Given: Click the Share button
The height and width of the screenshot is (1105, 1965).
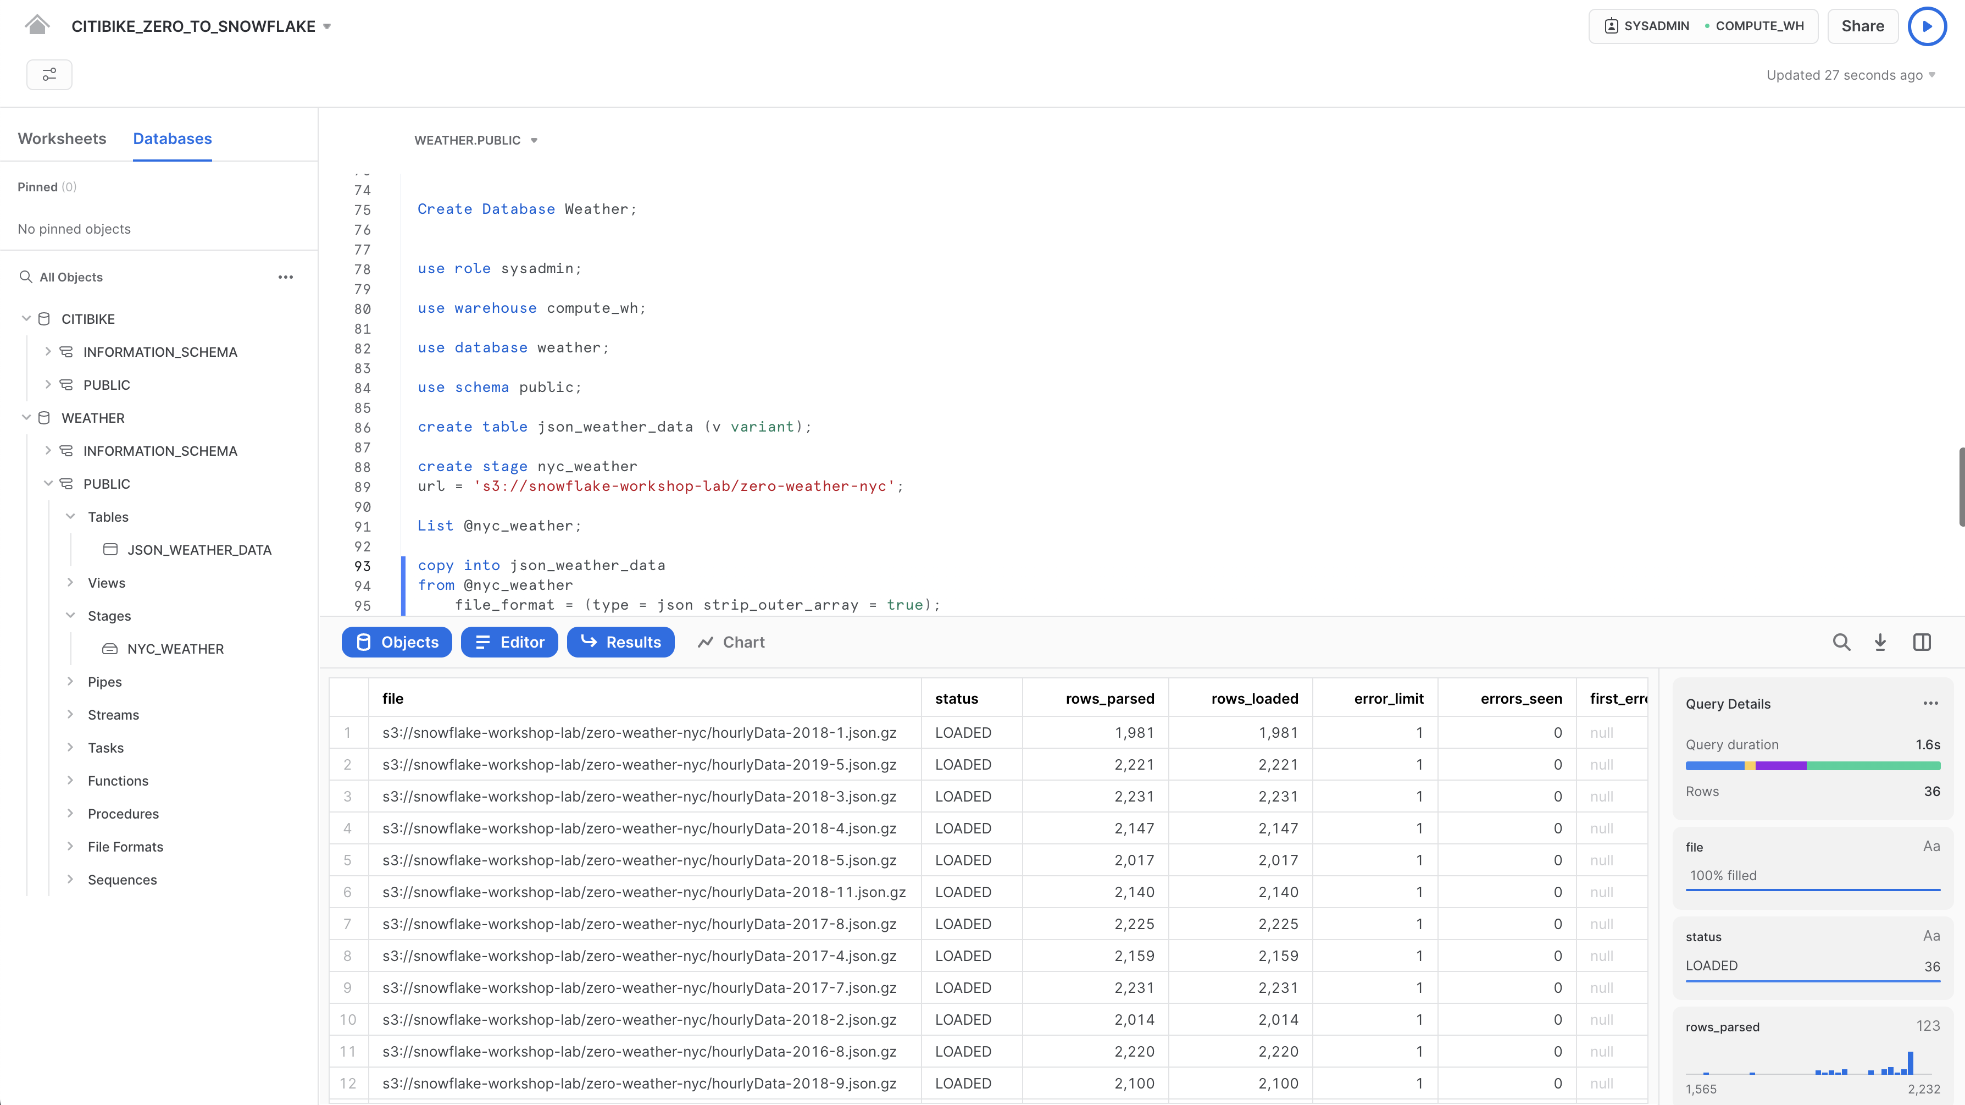Looking at the screenshot, I should pos(1862,26).
